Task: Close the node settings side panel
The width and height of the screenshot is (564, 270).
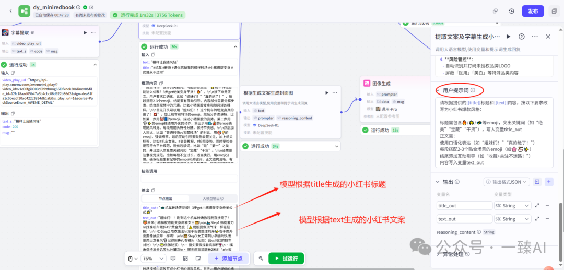Action: pyautogui.click(x=548, y=37)
